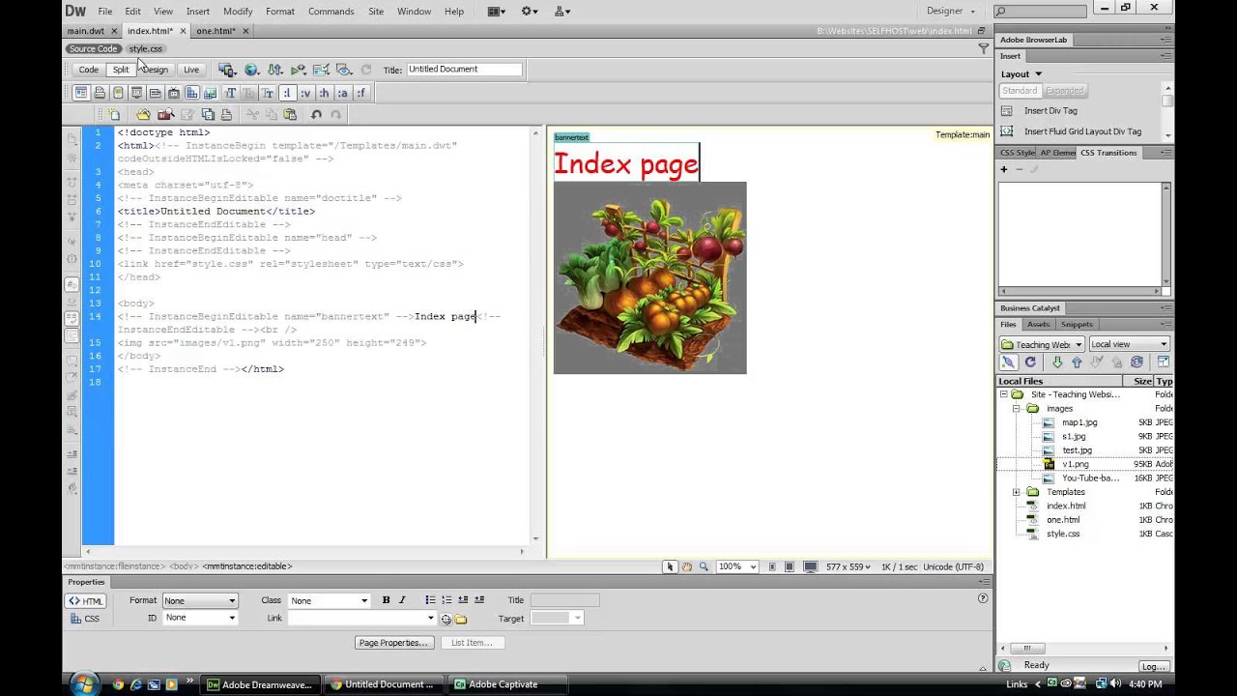Click the Connect to remote server icon
This screenshot has width=1237, height=696.
[1008, 362]
